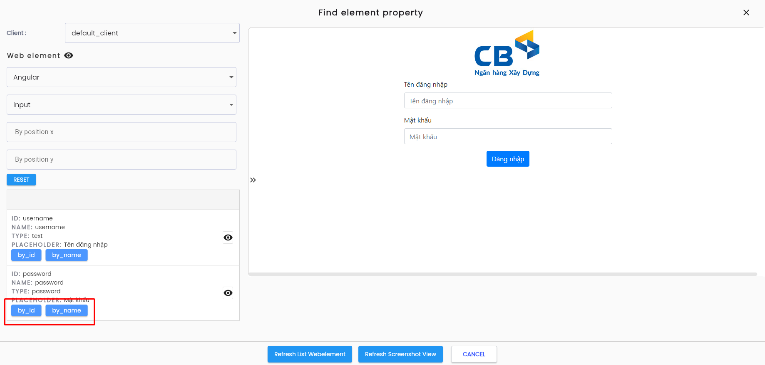The height and width of the screenshot is (365, 765).
Task: Open the Client default_client dropdown
Action: point(152,33)
